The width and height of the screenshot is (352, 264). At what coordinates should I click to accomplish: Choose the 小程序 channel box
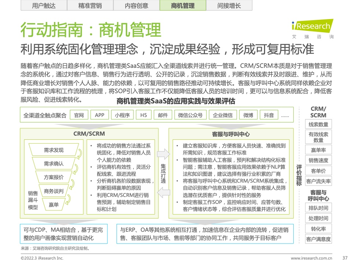click(122, 115)
